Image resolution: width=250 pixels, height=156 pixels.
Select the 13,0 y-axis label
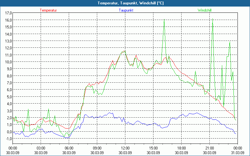(x=8, y=41)
